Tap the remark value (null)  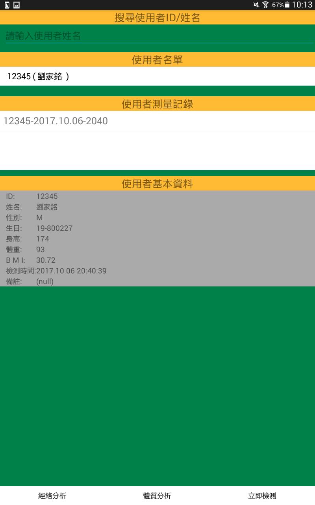tap(45, 282)
